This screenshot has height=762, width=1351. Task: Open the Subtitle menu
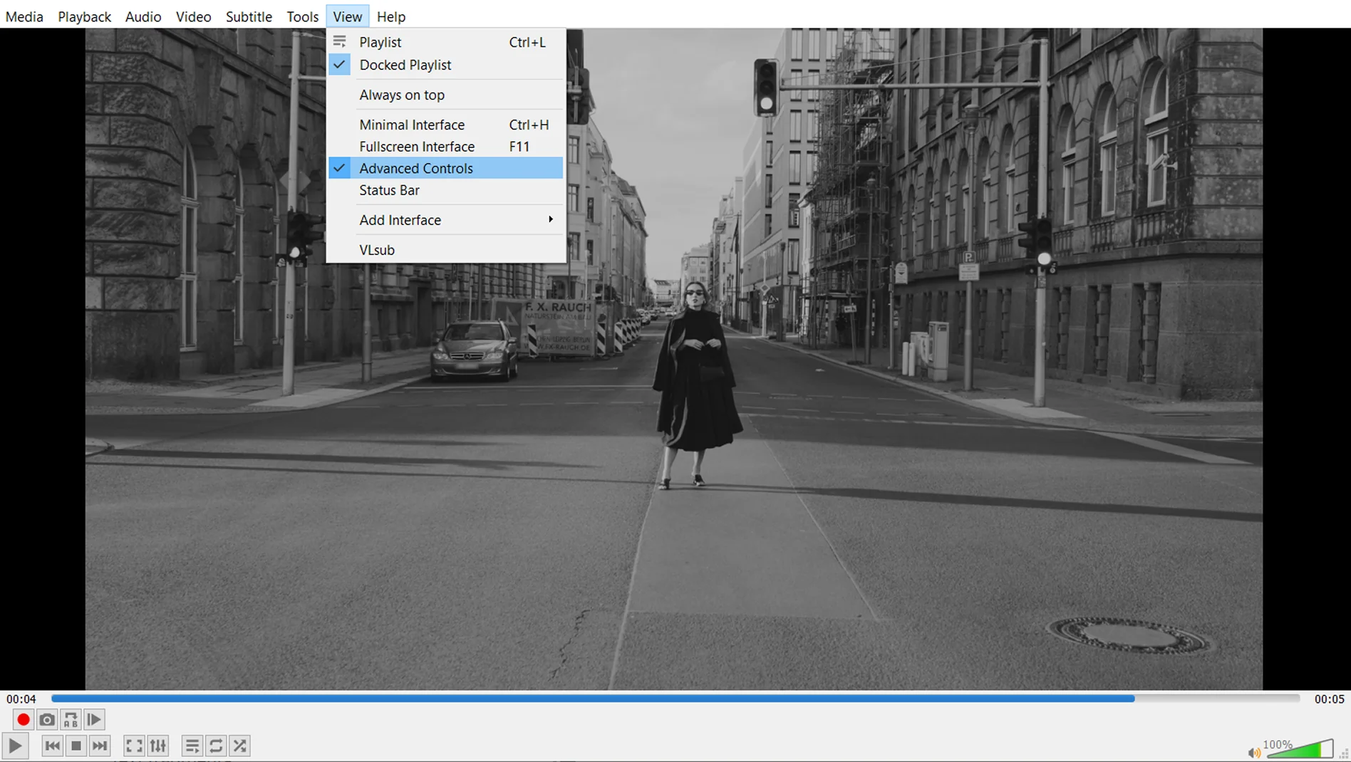(249, 16)
